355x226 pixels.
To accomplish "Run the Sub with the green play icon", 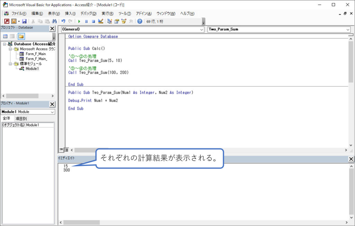I will (x=79, y=21).
